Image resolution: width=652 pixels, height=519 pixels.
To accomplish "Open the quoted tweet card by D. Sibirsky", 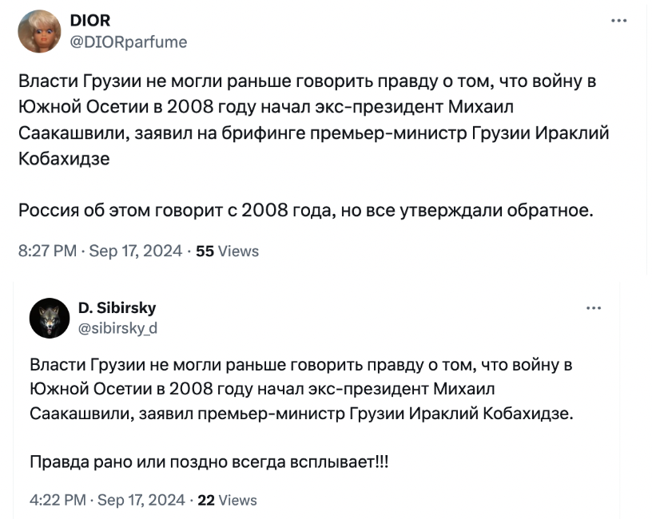I will 316,400.
